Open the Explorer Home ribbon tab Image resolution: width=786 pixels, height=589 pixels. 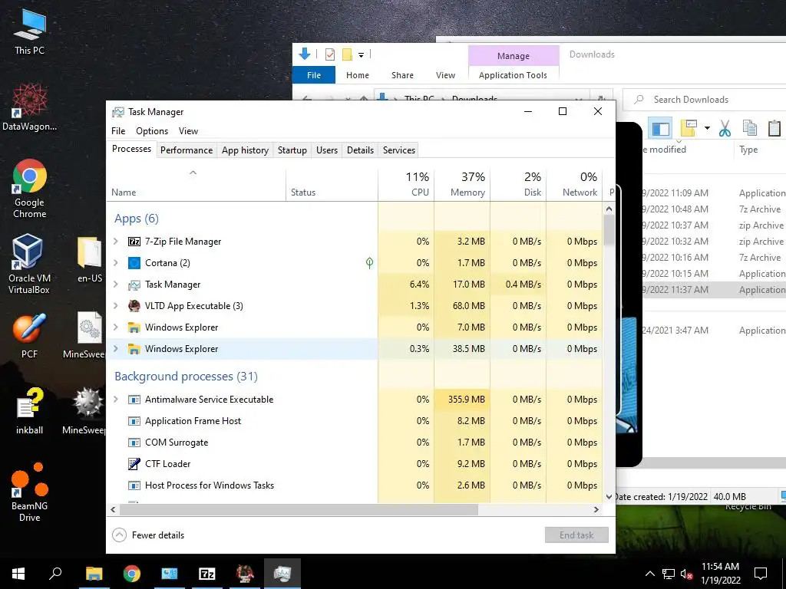coord(358,75)
